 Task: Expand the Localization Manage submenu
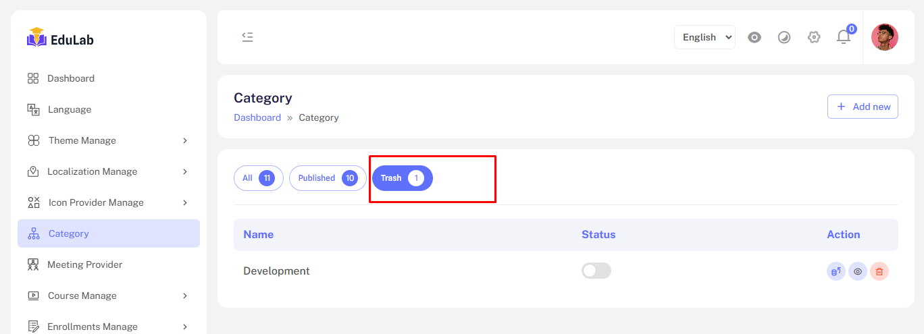click(108, 171)
